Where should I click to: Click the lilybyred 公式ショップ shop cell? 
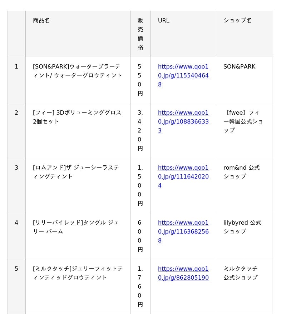[242, 227]
